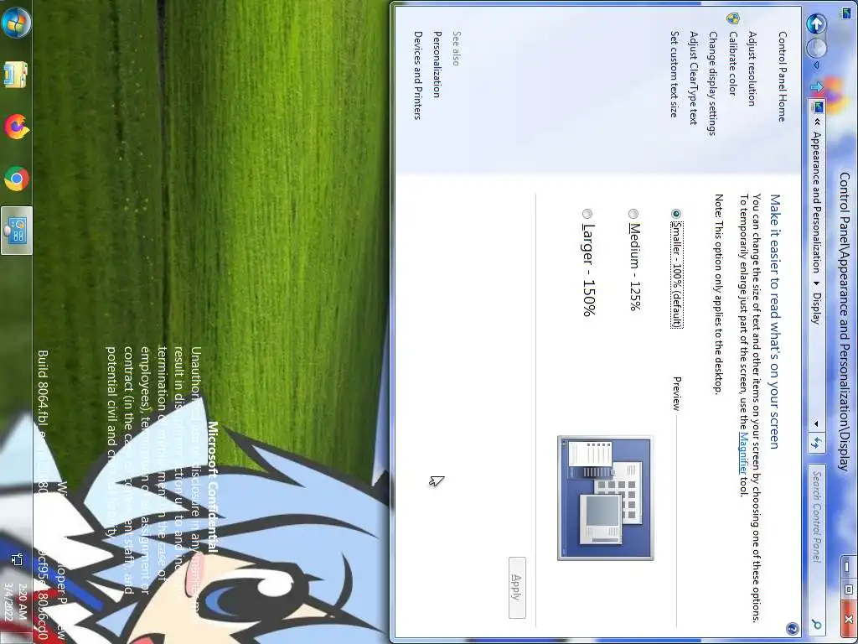
Task: Select the Larger - 150% radio button
Action: pyautogui.click(x=587, y=214)
